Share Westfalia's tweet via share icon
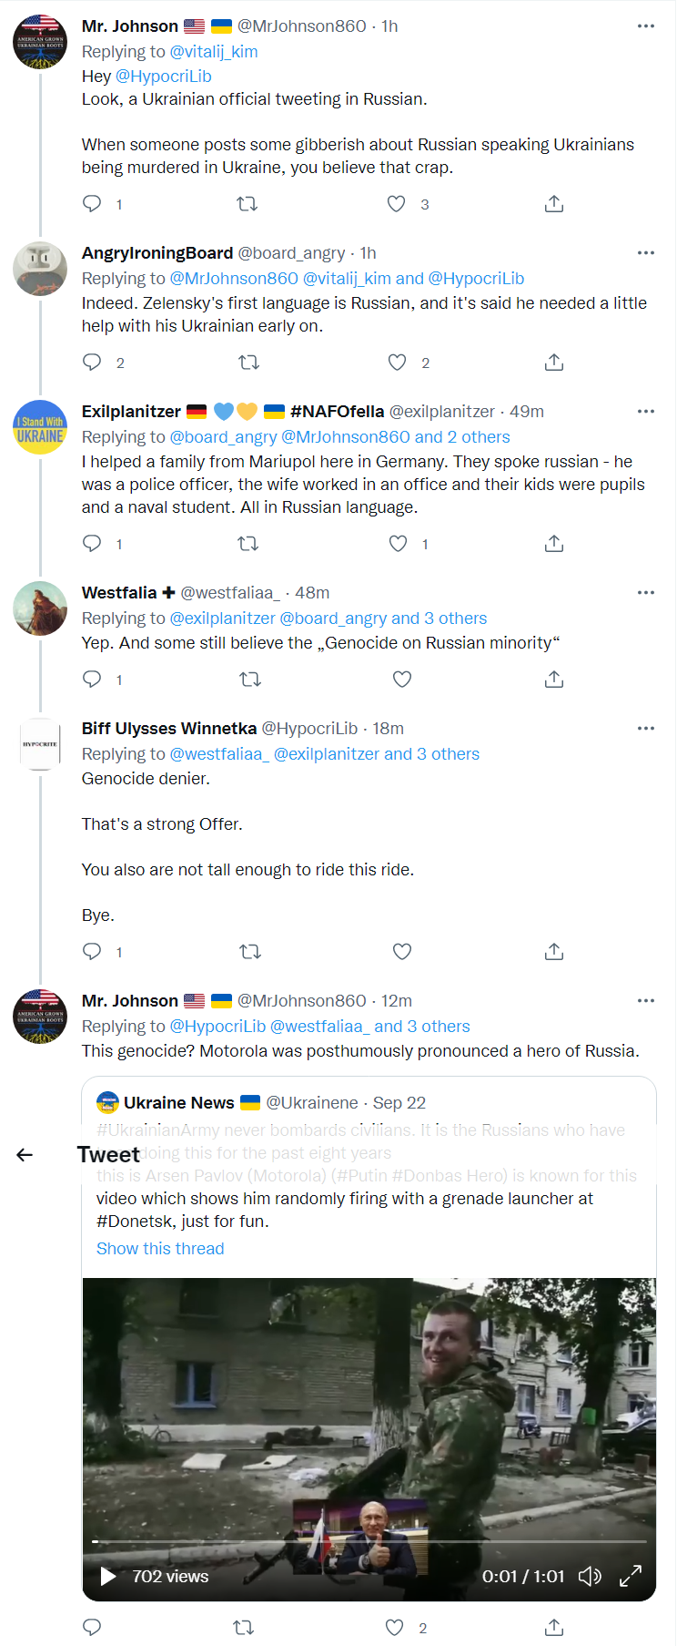677x1646 pixels. pos(554,680)
